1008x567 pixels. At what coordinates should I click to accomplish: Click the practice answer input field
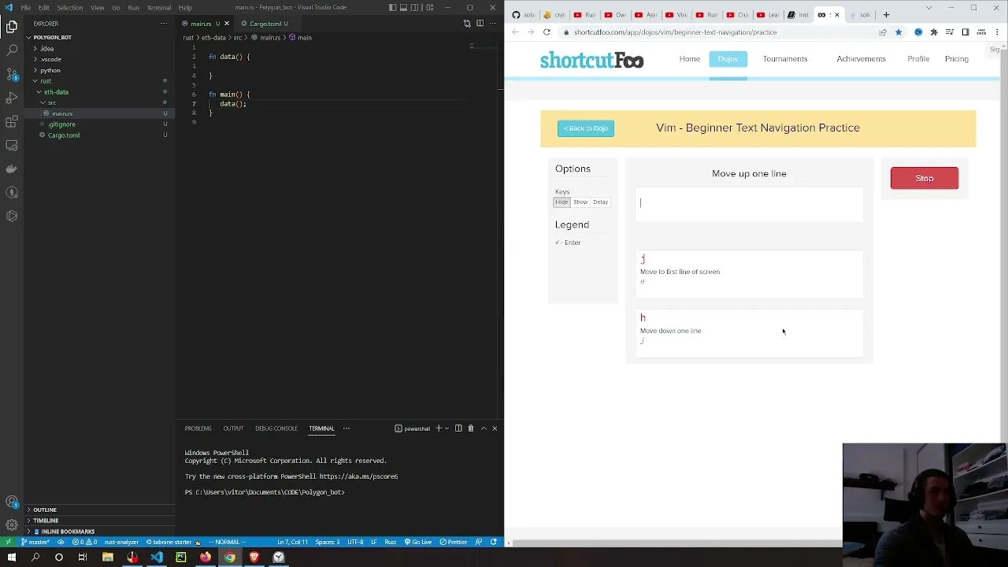(749, 203)
